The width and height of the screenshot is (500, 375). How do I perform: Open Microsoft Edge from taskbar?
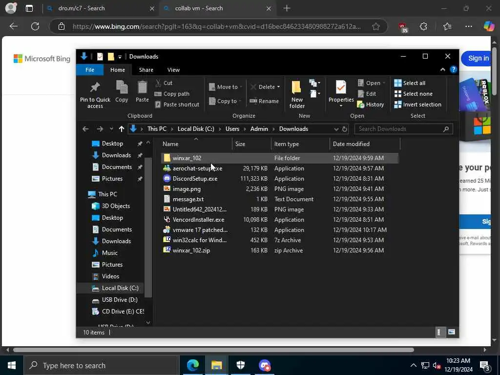[x=192, y=365]
